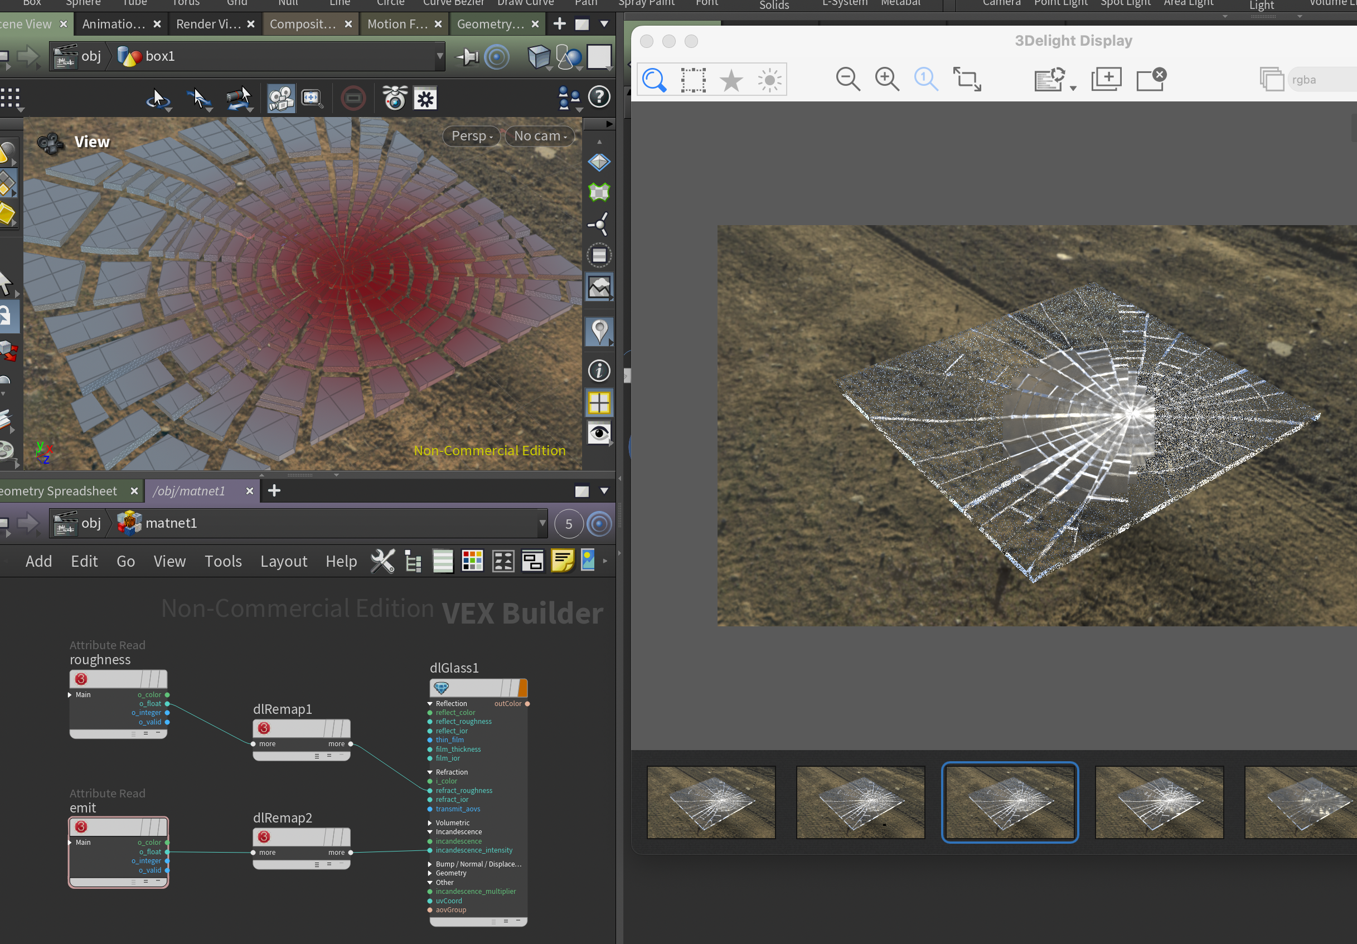Click the wrench tools icon in network toolbar
1357x944 pixels.
coord(382,561)
